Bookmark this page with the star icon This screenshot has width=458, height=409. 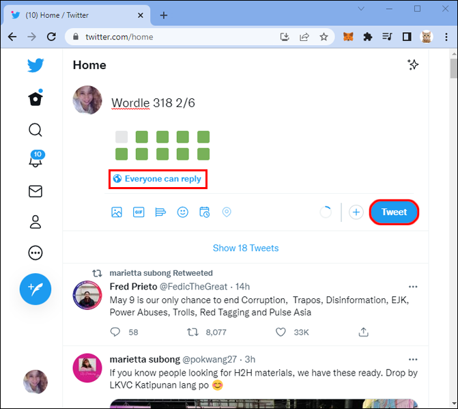(324, 37)
